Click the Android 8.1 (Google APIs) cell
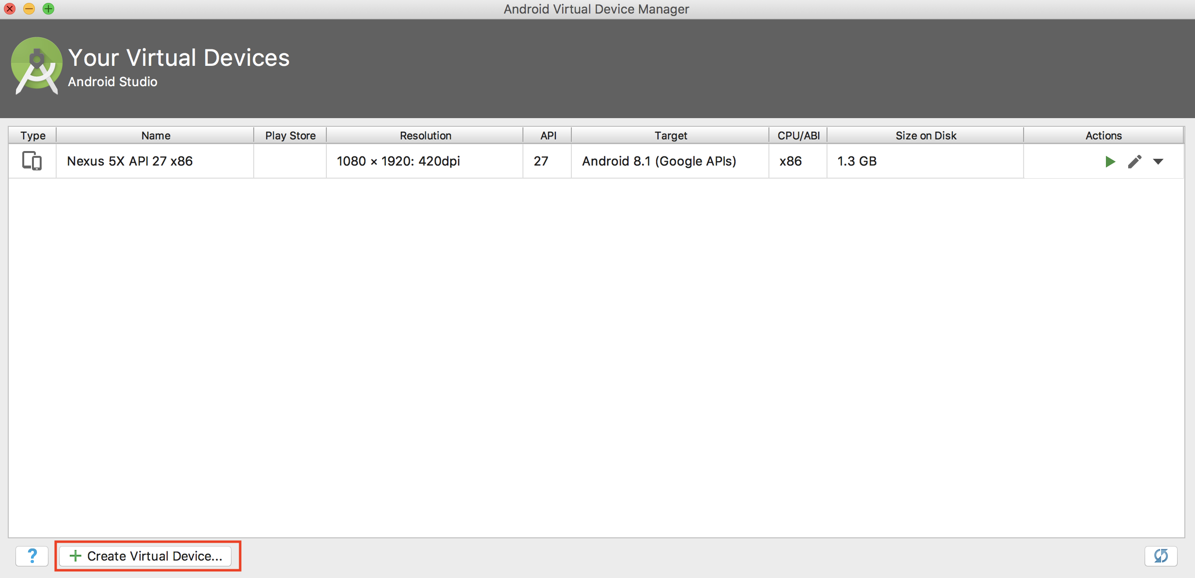Image resolution: width=1195 pixels, height=578 pixels. [x=670, y=161]
